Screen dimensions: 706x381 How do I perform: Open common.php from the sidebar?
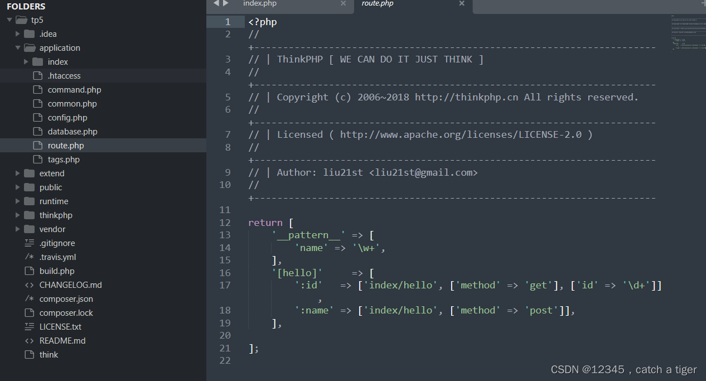click(72, 104)
